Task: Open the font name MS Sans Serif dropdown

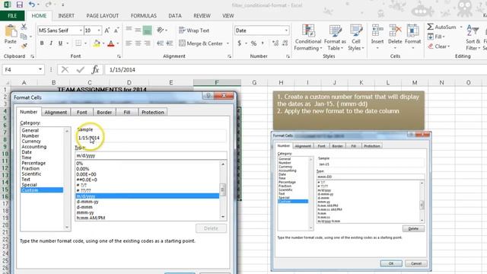Action: tap(81, 30)
